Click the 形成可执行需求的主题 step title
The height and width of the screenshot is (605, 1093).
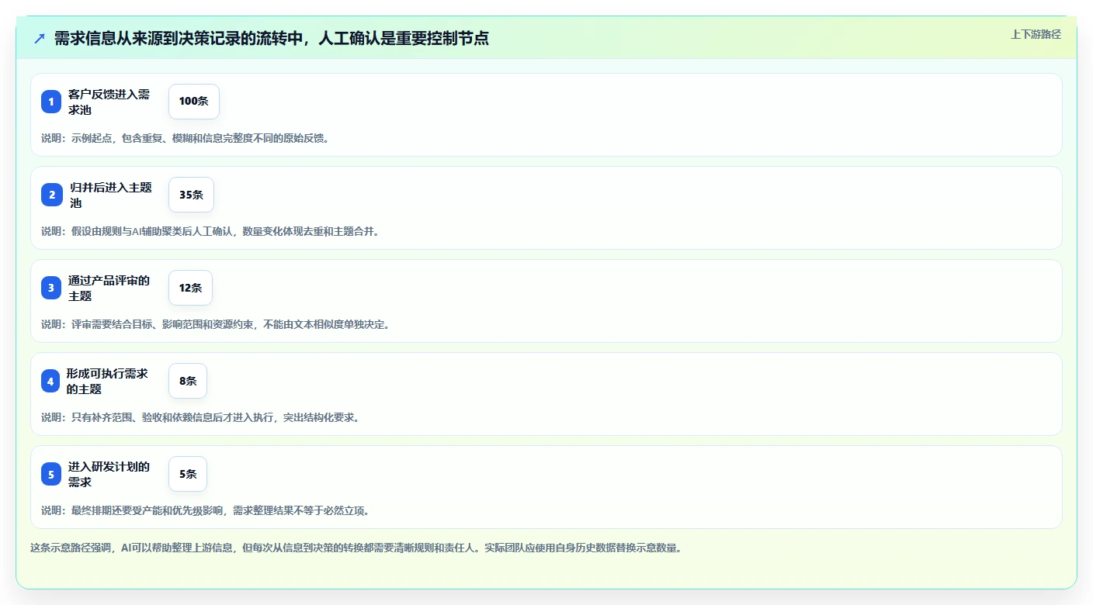[107, 381]
